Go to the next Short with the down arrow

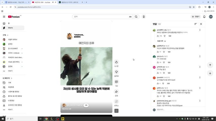coord(210,73)
